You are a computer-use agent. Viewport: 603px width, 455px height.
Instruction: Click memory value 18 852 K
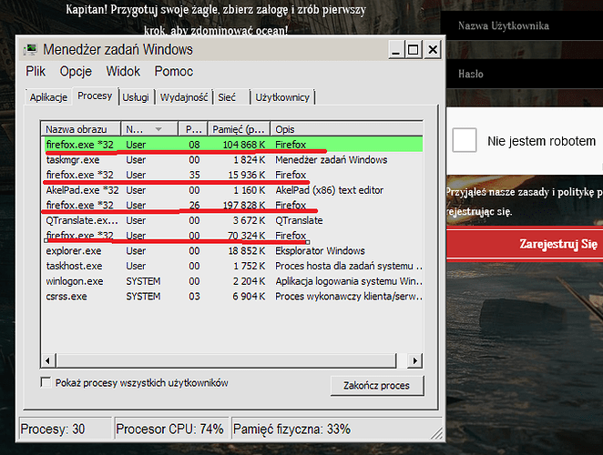coord(247,250)
